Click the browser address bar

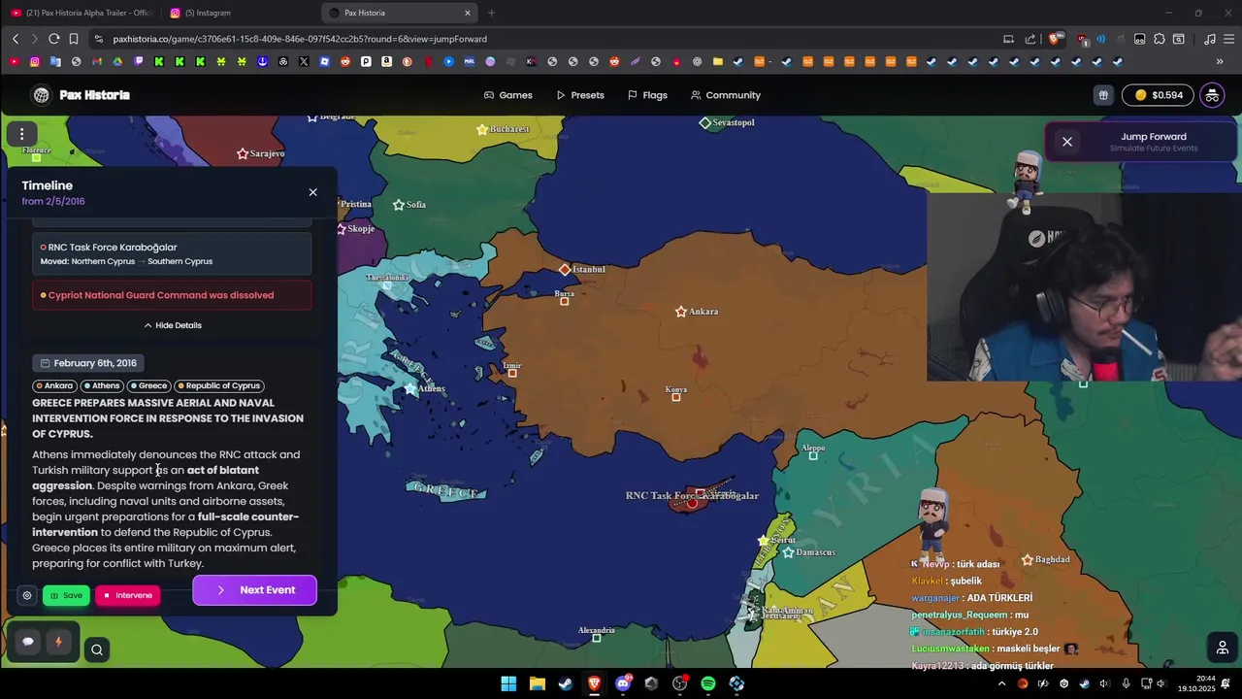pyautogui.click(x=543, y=39)
